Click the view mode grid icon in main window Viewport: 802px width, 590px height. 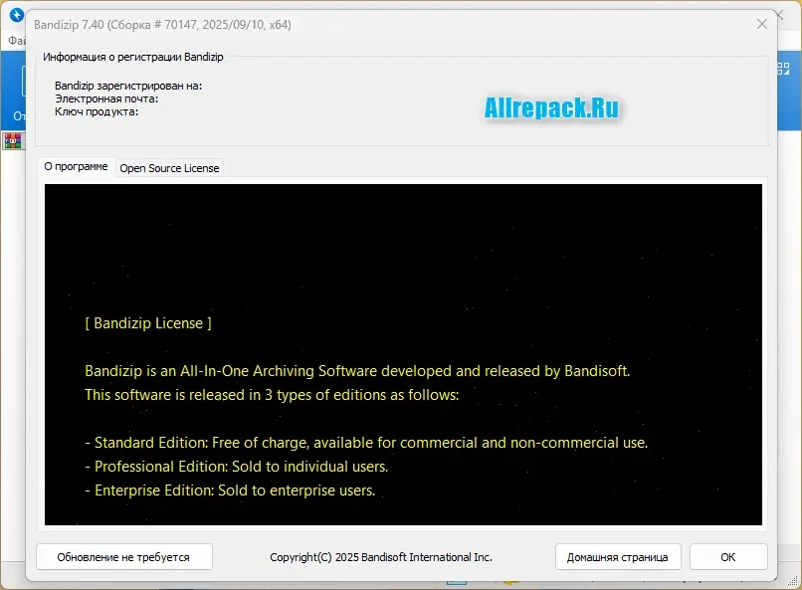(x=783, y=68)
